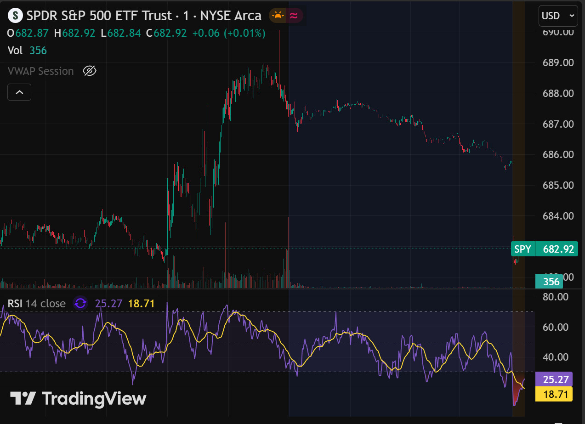This screenshot has width=585, height=424.
Task: Click the 684.00 price axis label
Action: pos(558,216)
